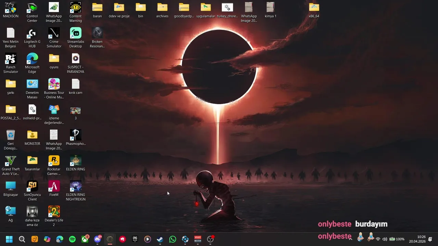
Task: Open Grand Theft Auto V shortcut
Action: point(11,166)
